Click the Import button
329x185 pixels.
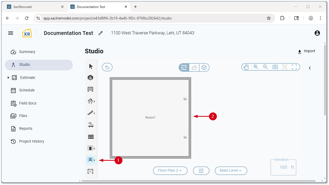click(x=306, y=51)
